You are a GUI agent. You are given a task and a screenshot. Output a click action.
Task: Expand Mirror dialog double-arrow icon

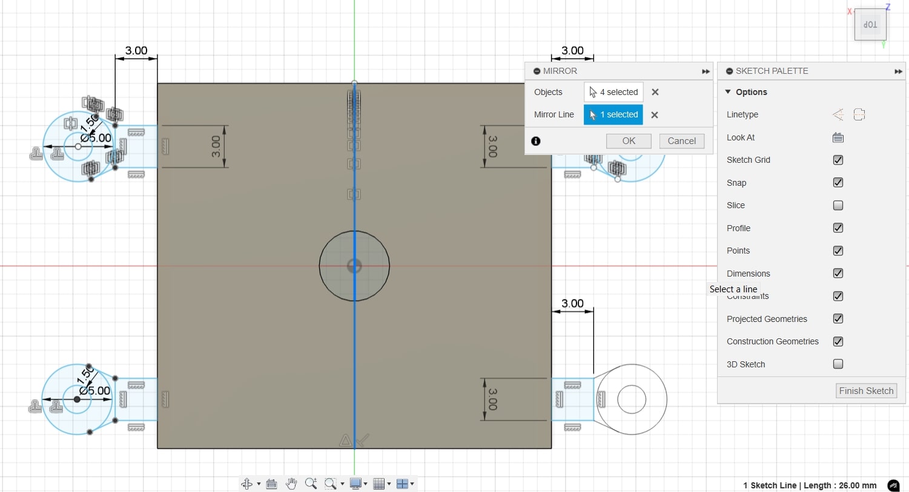(706, 71)
